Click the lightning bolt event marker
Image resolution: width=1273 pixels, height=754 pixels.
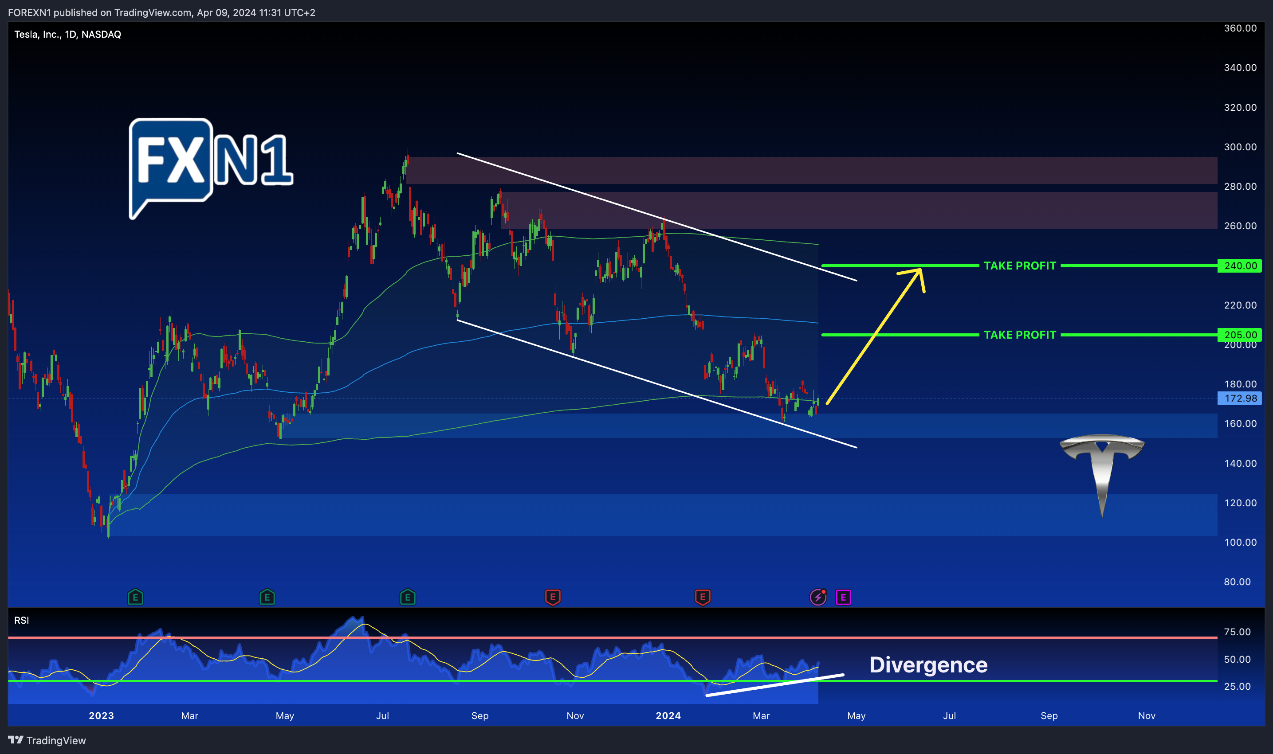817,597
